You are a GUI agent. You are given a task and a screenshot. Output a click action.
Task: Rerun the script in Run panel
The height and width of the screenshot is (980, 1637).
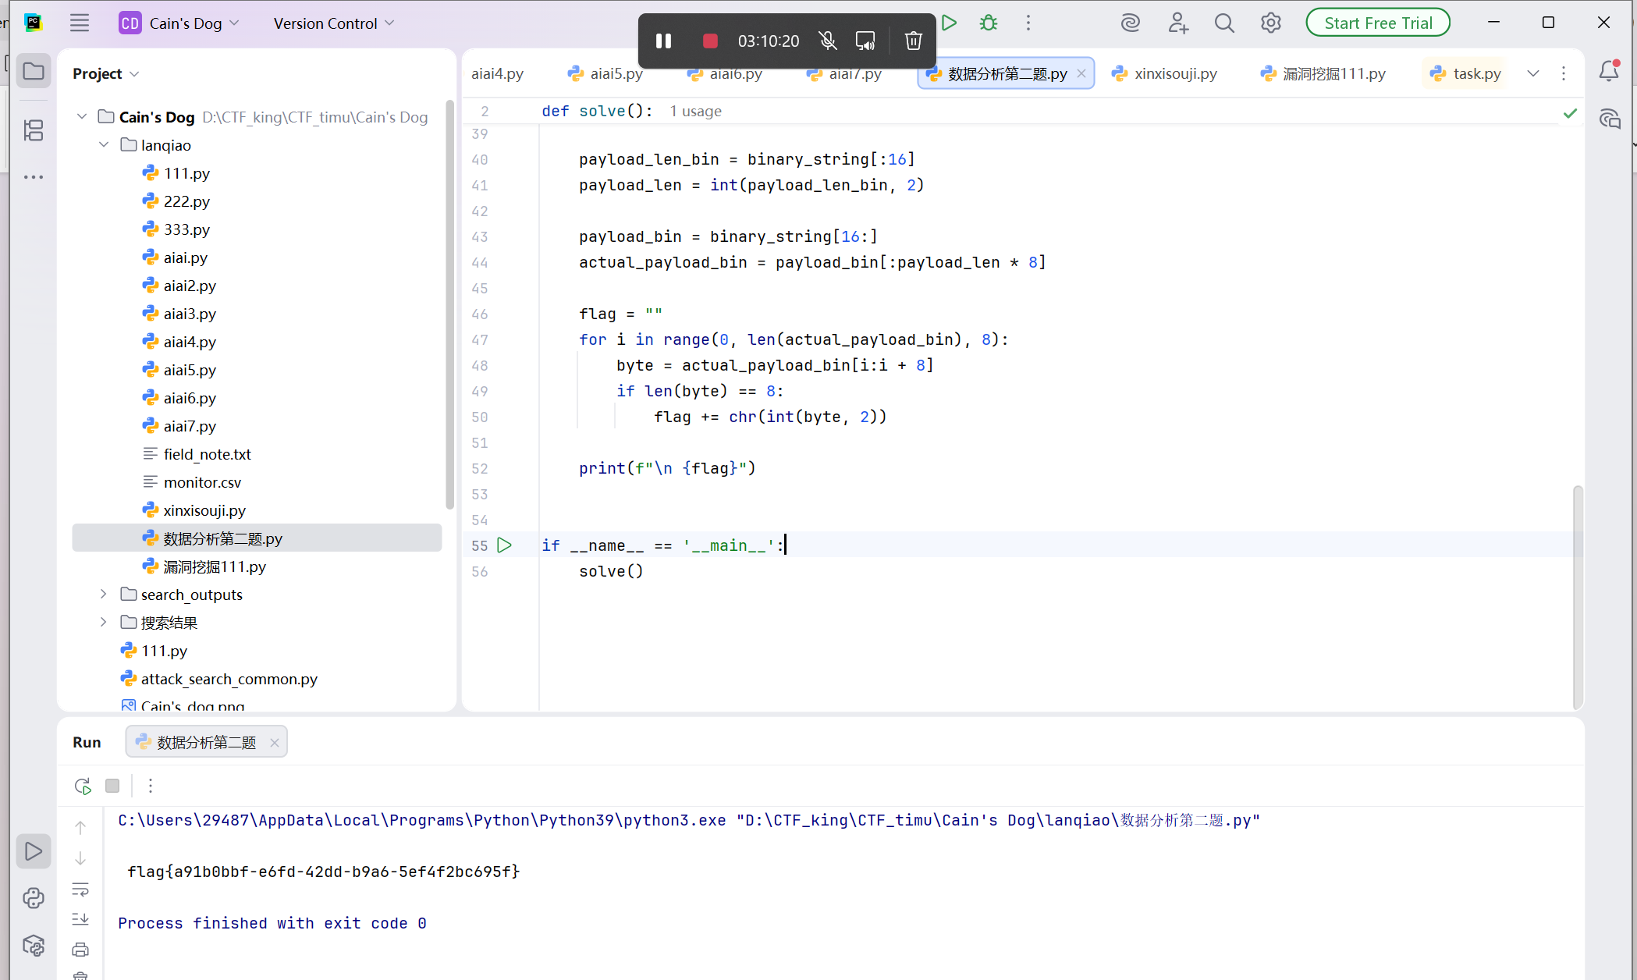click(x=82, y=786)
